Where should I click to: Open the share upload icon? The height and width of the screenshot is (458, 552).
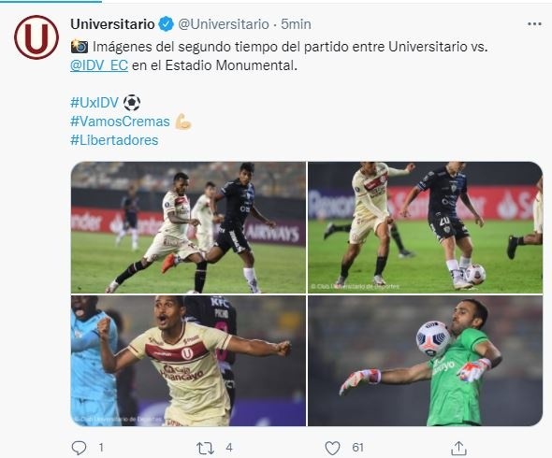point(458,448)
